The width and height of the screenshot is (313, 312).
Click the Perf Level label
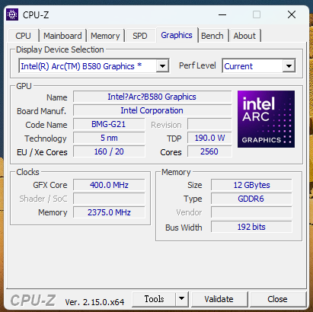[x=197, y=65]
